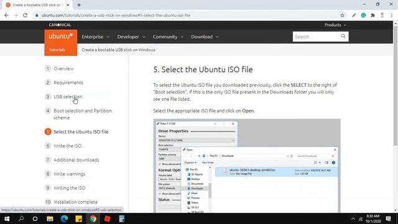Image resolution: width=398 pixels, height=224 pixels.
Task: Click the browser Forward arrow
Action: click(16, 15)
